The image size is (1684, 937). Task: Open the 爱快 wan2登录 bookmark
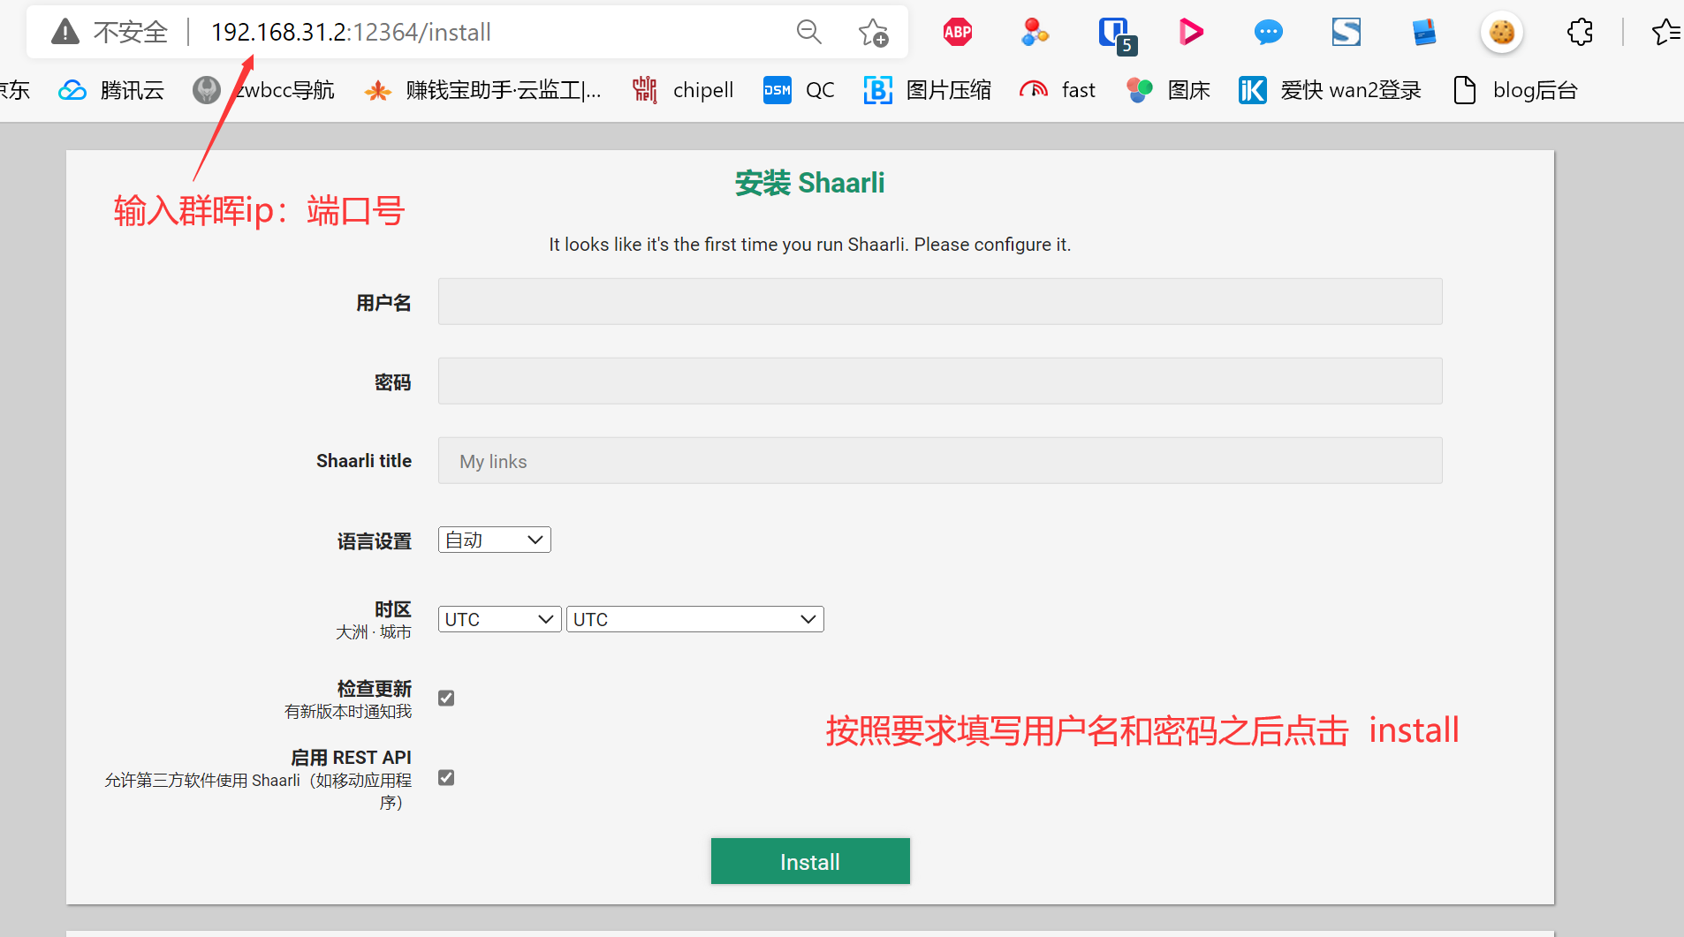point(1330,90)
